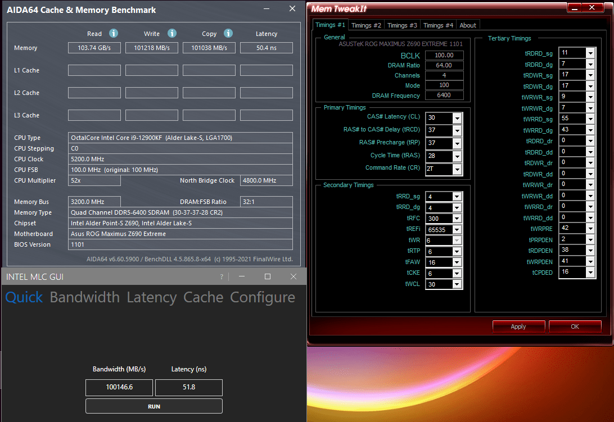Click the Copy info icon in AIDA64
Image resolution: width=614 pixels, height=422 pixels.
pos(228,33)
